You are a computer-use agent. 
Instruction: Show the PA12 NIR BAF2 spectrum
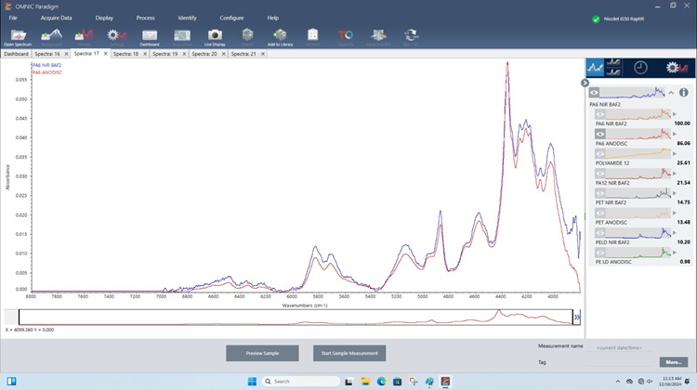[x=600, y=174]
